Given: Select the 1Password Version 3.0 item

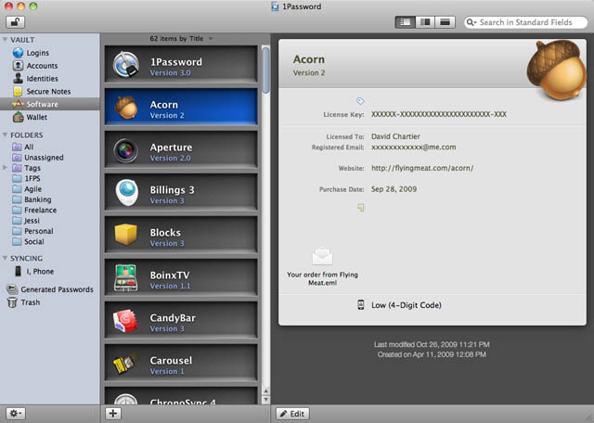Looking at the screenshot, I should (181, 64).
